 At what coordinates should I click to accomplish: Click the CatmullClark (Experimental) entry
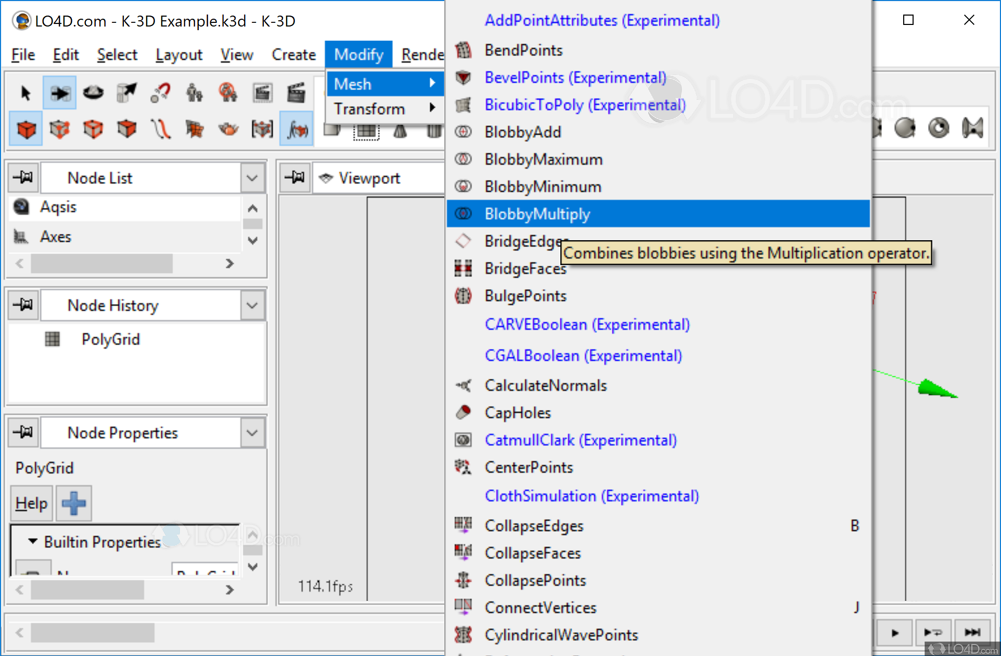tap(581, 440)
